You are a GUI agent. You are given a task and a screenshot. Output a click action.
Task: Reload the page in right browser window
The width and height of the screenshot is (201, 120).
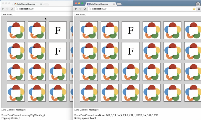pyautogui.click(x=85, y=9)
